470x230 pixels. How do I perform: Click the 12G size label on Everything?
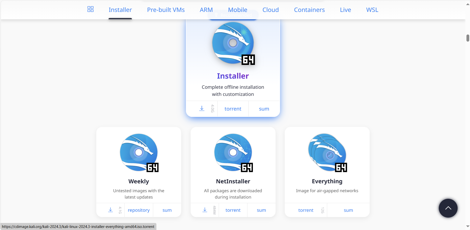pos(323,210)
